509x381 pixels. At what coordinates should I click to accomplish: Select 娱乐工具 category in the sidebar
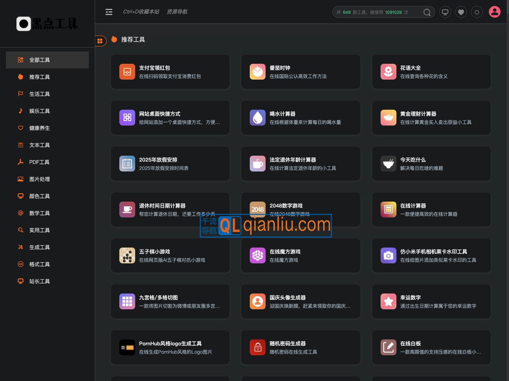[x=40, y=111]
